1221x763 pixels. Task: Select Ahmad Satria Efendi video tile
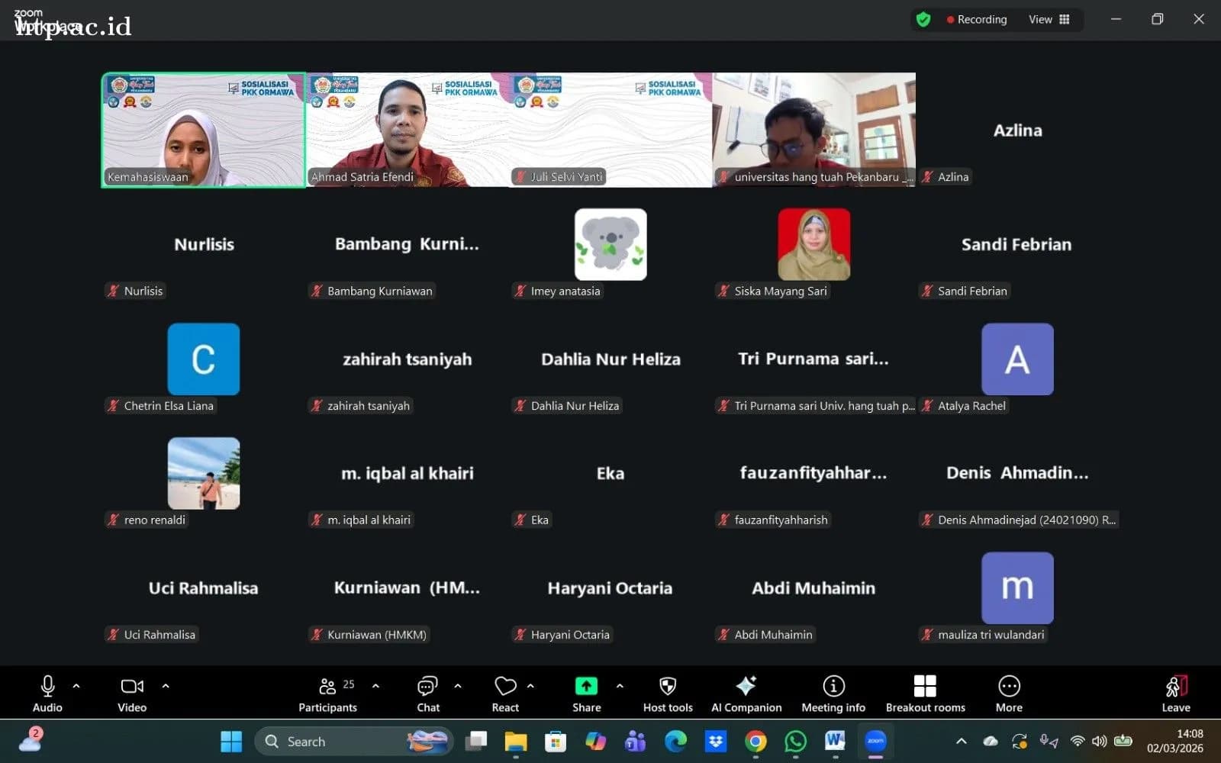pyautogui.click(x=407, y=130)
